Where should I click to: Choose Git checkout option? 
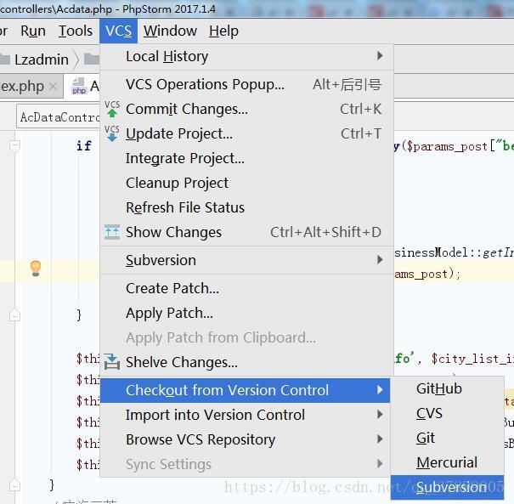tap(447, 438)
